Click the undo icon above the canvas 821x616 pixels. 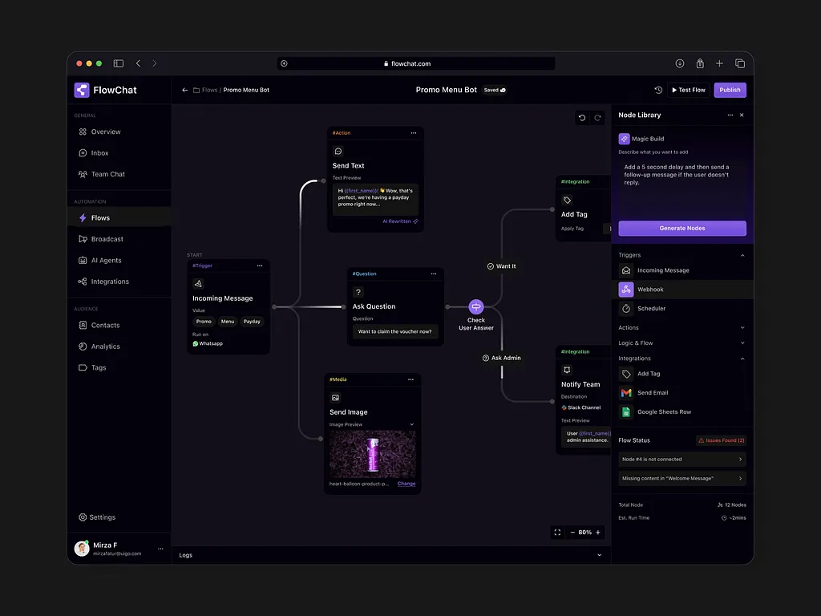(582, 117)
